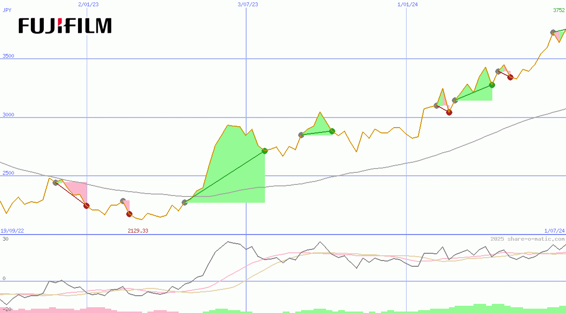Click the green exit marker near 3250
This screenshot has height=313, width=566.
click(x=492, y=85)
